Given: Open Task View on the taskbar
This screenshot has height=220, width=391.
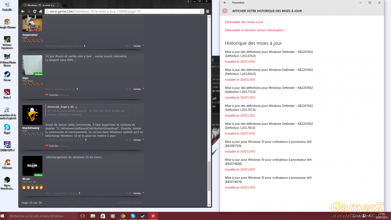Looking at the screenshot, I should tap(82, 216).
